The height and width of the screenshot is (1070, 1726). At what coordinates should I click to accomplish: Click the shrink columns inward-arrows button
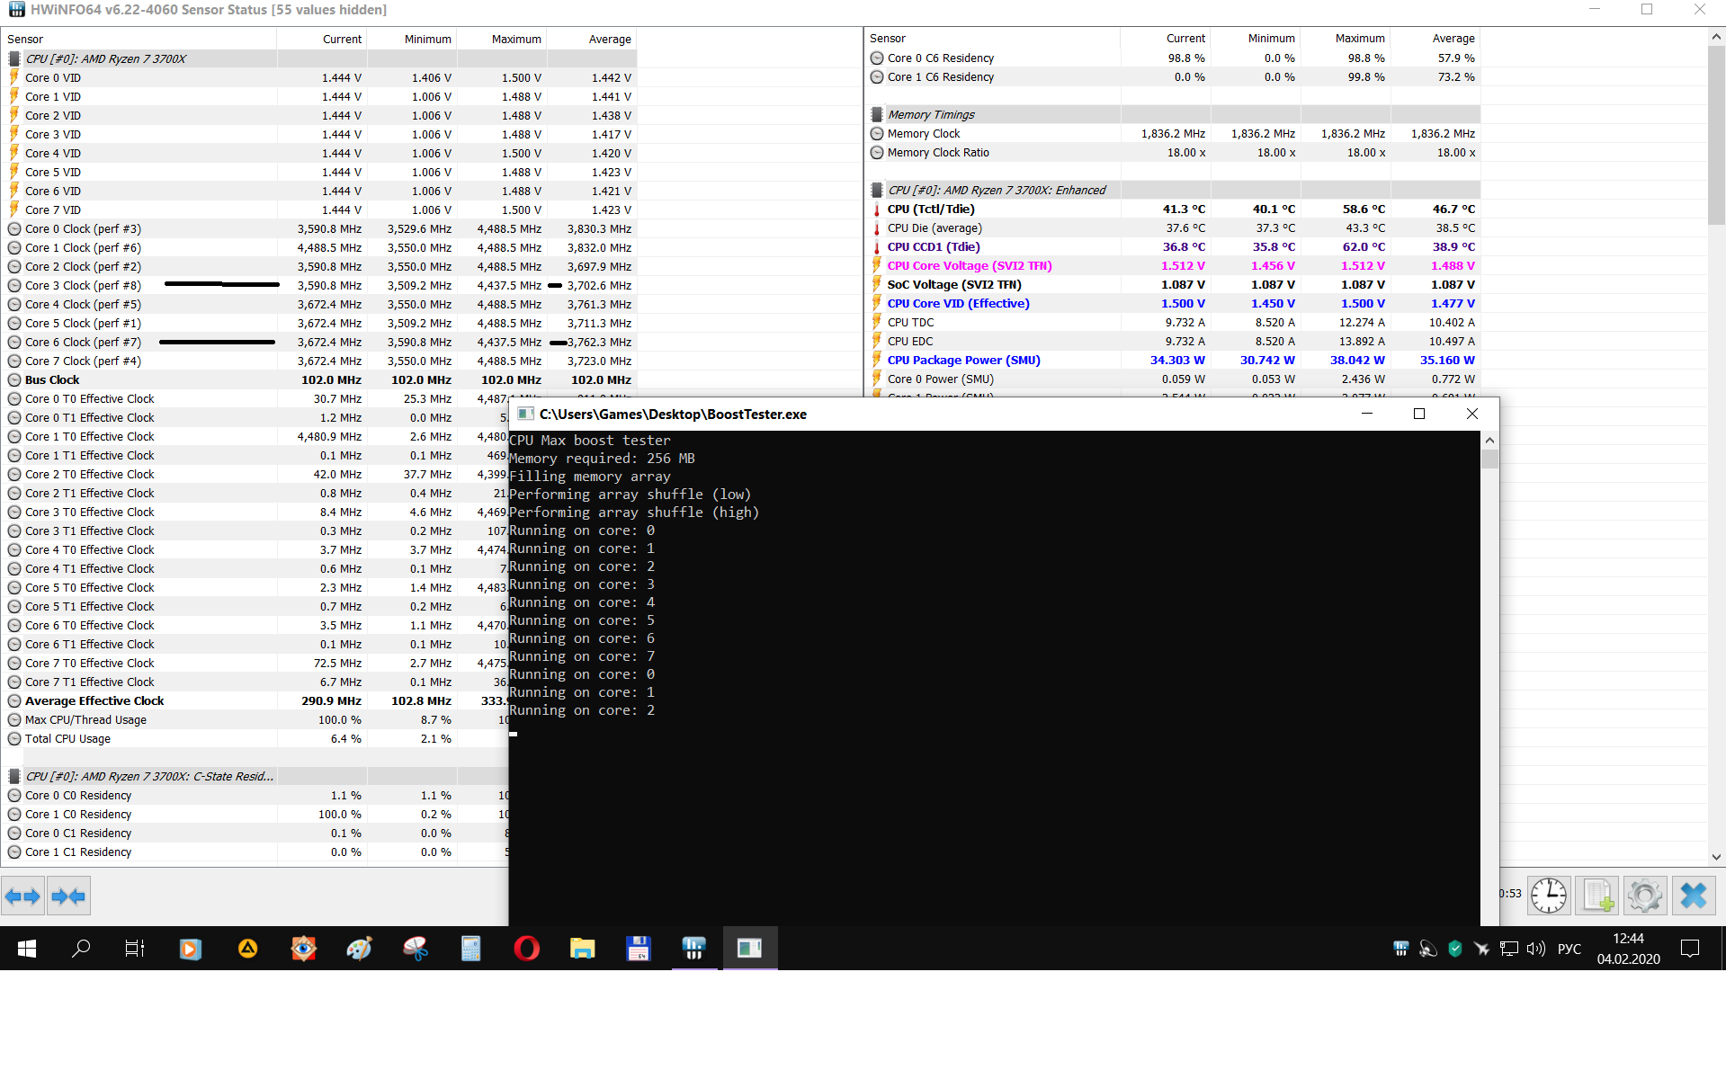68,896
